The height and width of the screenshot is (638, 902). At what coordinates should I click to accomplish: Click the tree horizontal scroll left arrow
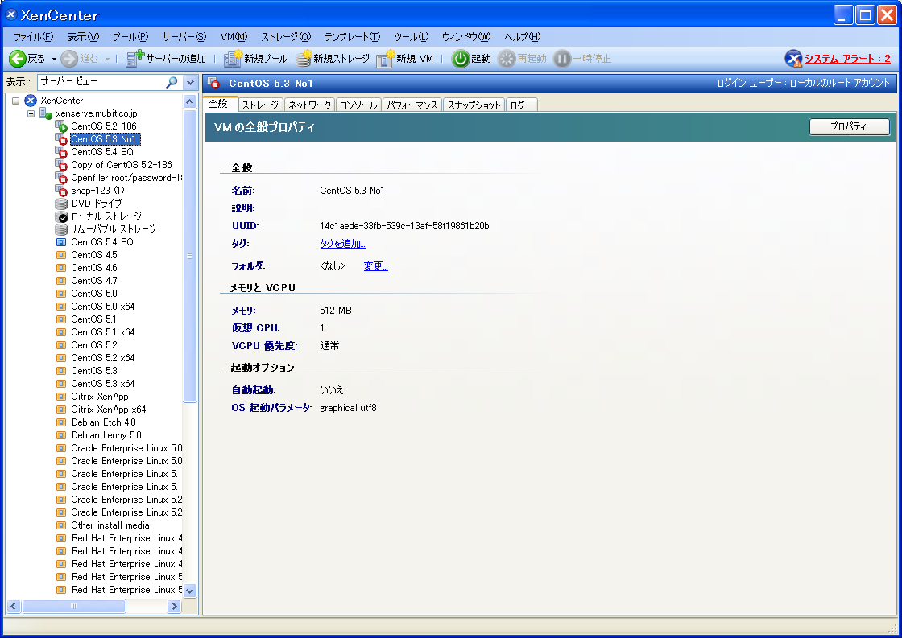13,606
